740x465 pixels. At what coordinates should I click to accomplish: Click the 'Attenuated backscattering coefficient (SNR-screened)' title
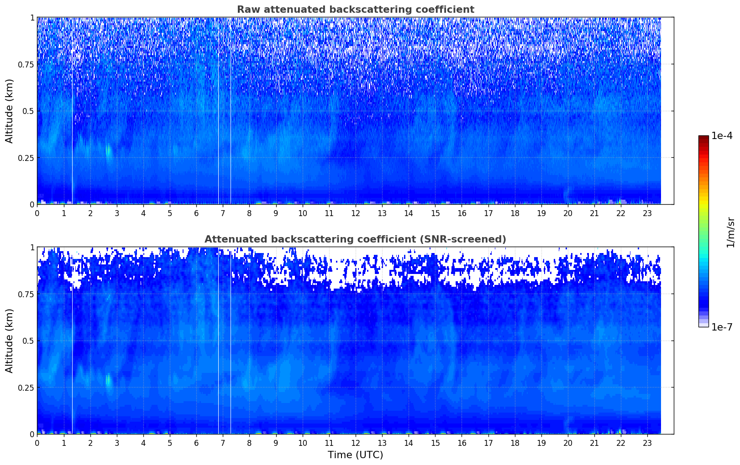tap(355, 239)
